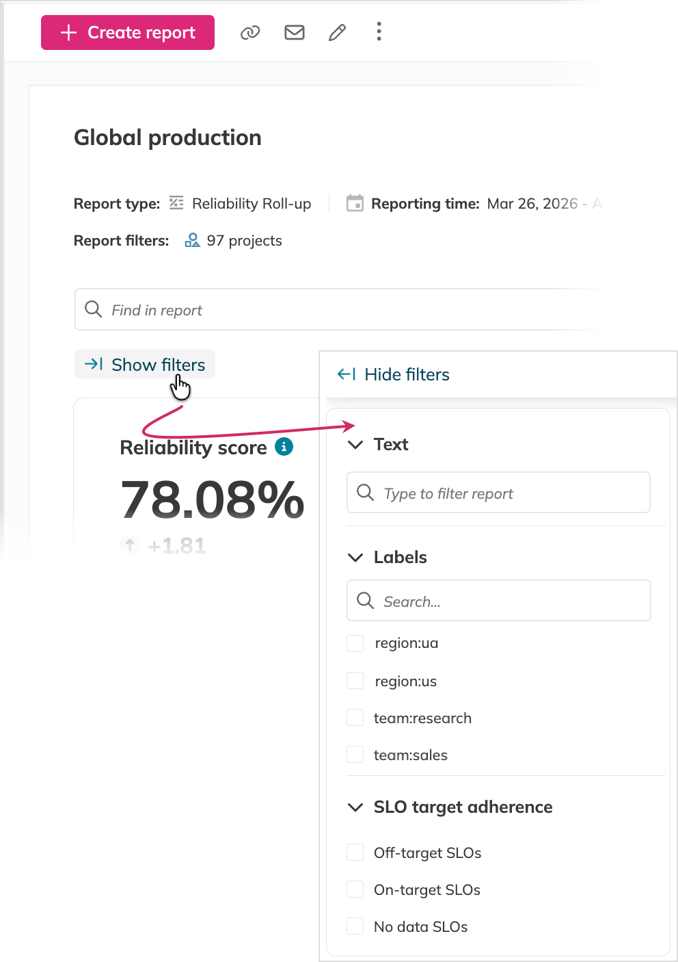This screenshot has width=678, height=962.
Task: Click the calendar icon beside Reporting time
Action: [x=355, y=203]
